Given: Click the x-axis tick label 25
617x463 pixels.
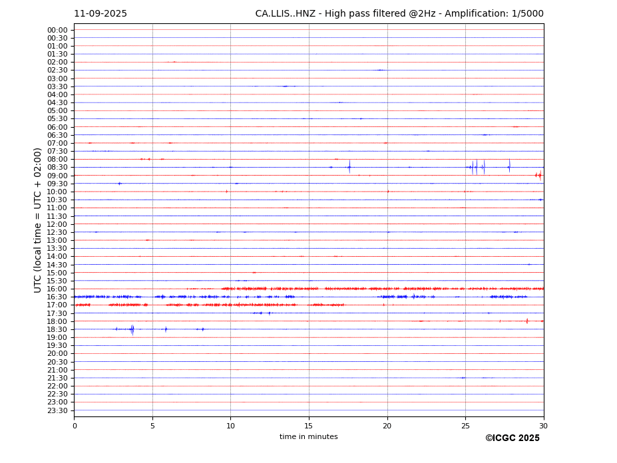Looking at the screenshot, I should (465, 426).
